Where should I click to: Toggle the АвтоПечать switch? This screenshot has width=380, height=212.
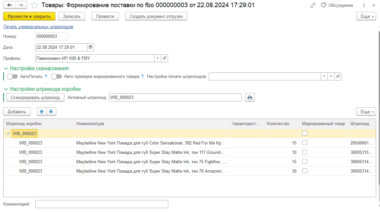click(x=12, y=77)
